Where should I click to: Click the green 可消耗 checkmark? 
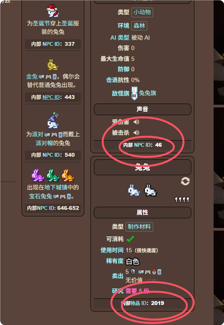coord(130,239)
